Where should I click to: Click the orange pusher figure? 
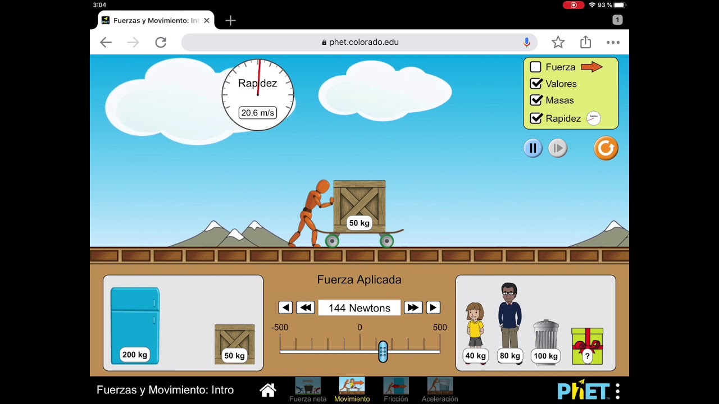point(311,213)
